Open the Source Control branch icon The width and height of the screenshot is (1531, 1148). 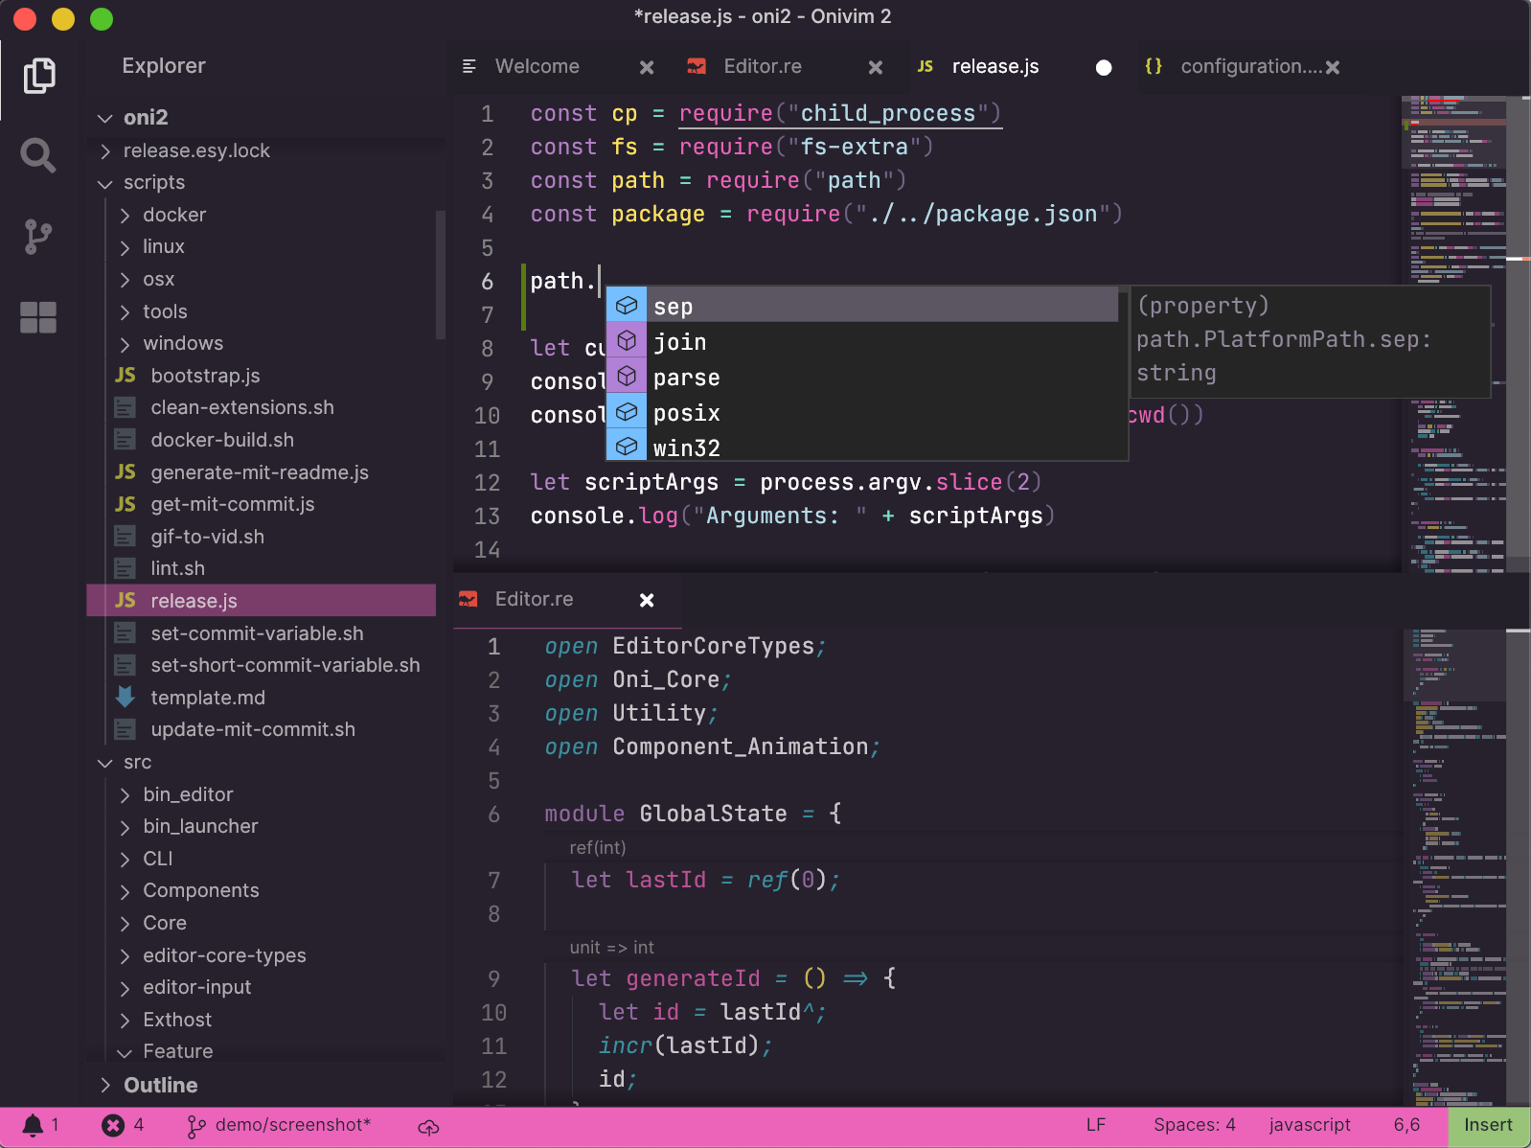coord(38,236)
